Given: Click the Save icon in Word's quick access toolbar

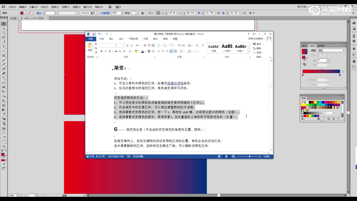Looking at the screenshot, I should point(94,34).
